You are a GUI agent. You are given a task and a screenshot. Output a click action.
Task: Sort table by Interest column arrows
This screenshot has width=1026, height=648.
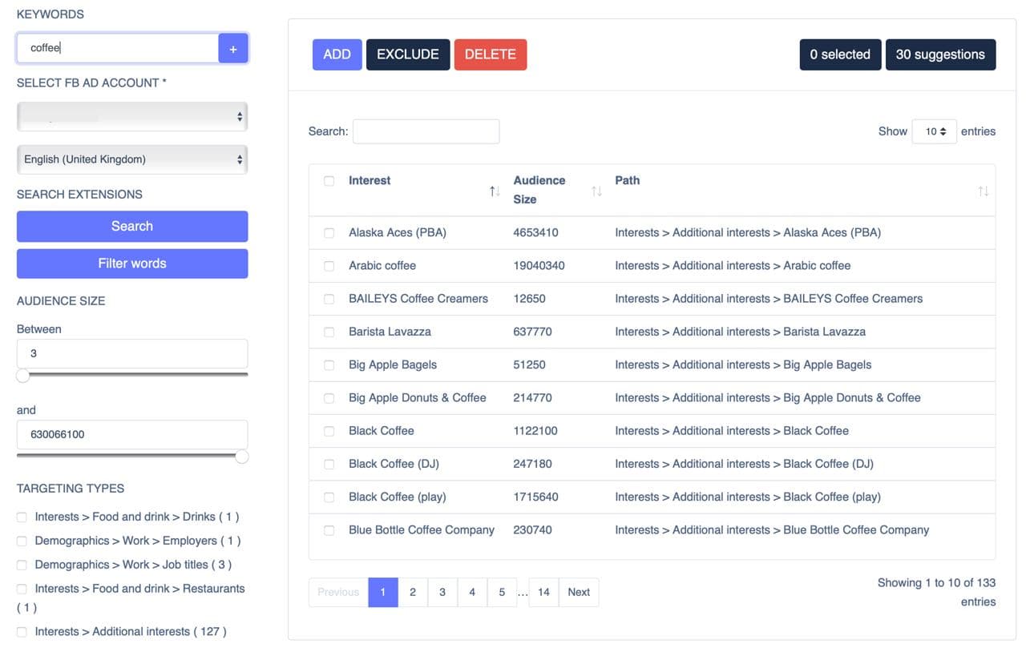495,191
